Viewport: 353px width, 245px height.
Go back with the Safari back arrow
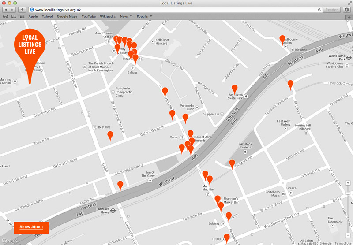pyautogui.click(x=6, y=10)
